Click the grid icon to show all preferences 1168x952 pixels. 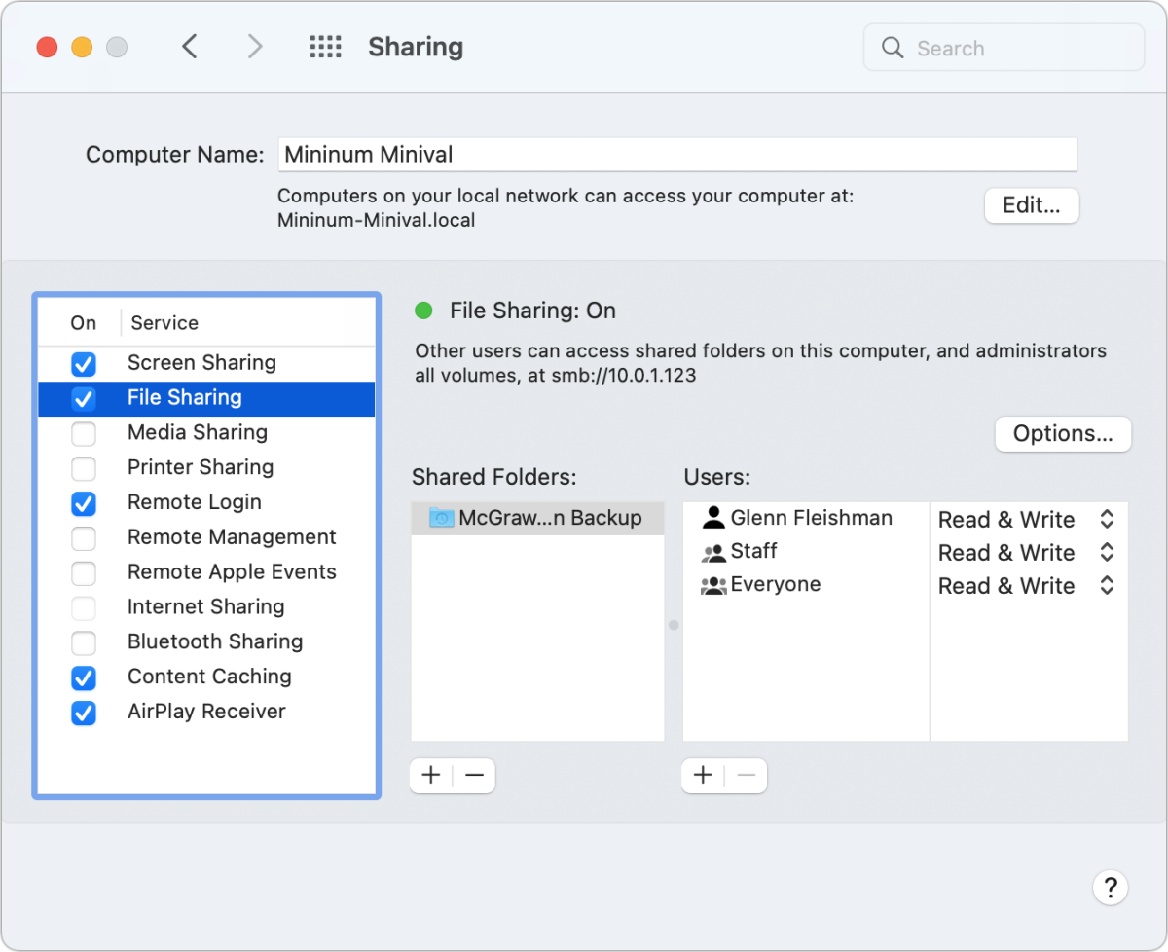[x=326, y=46]
